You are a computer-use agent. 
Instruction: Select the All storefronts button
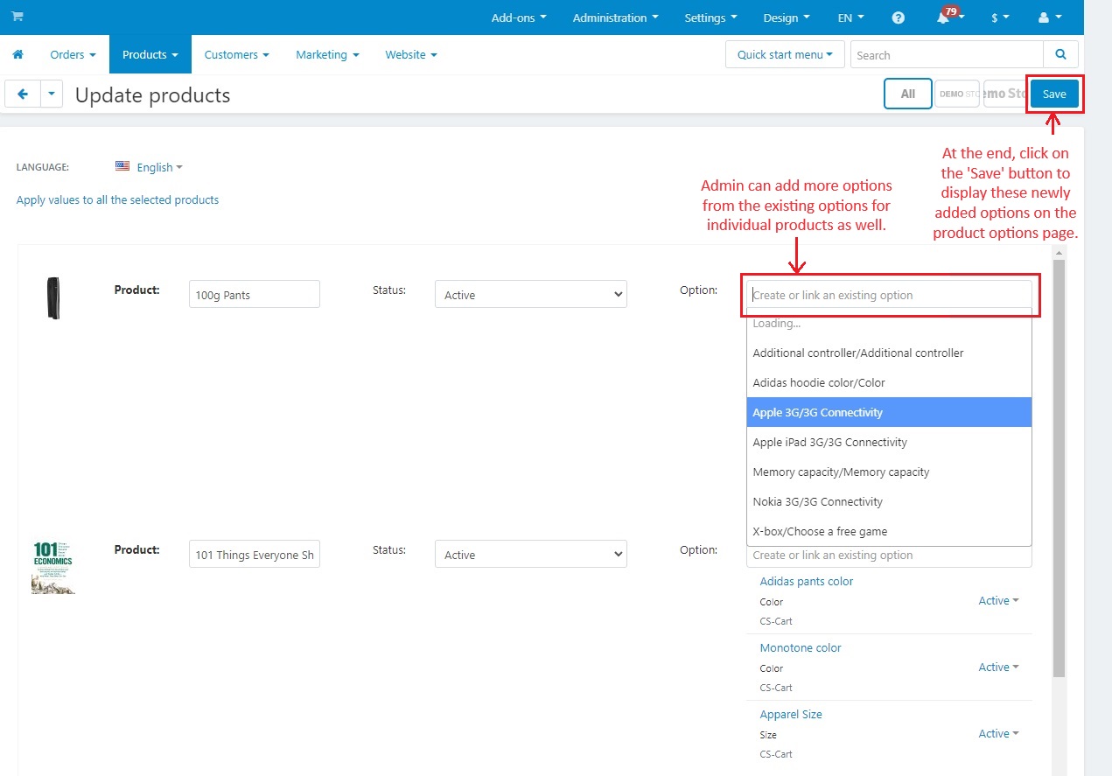(908, 94)
